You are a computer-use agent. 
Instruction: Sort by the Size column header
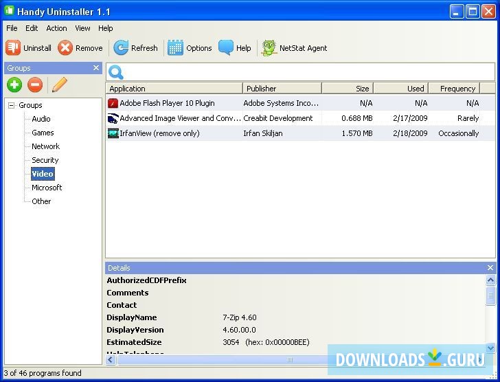click(348, 89)
